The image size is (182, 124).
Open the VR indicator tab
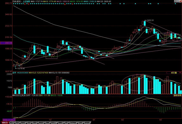click(66, 123)
